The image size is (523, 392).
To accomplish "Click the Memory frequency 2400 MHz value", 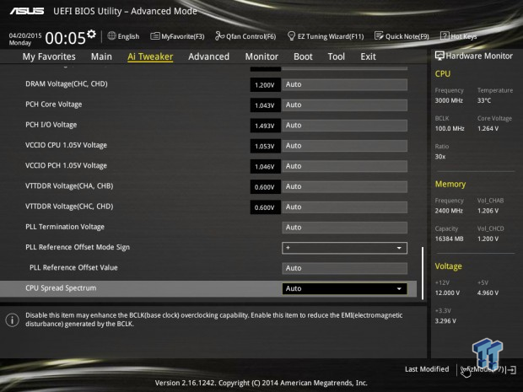I will tap(449, 211).
